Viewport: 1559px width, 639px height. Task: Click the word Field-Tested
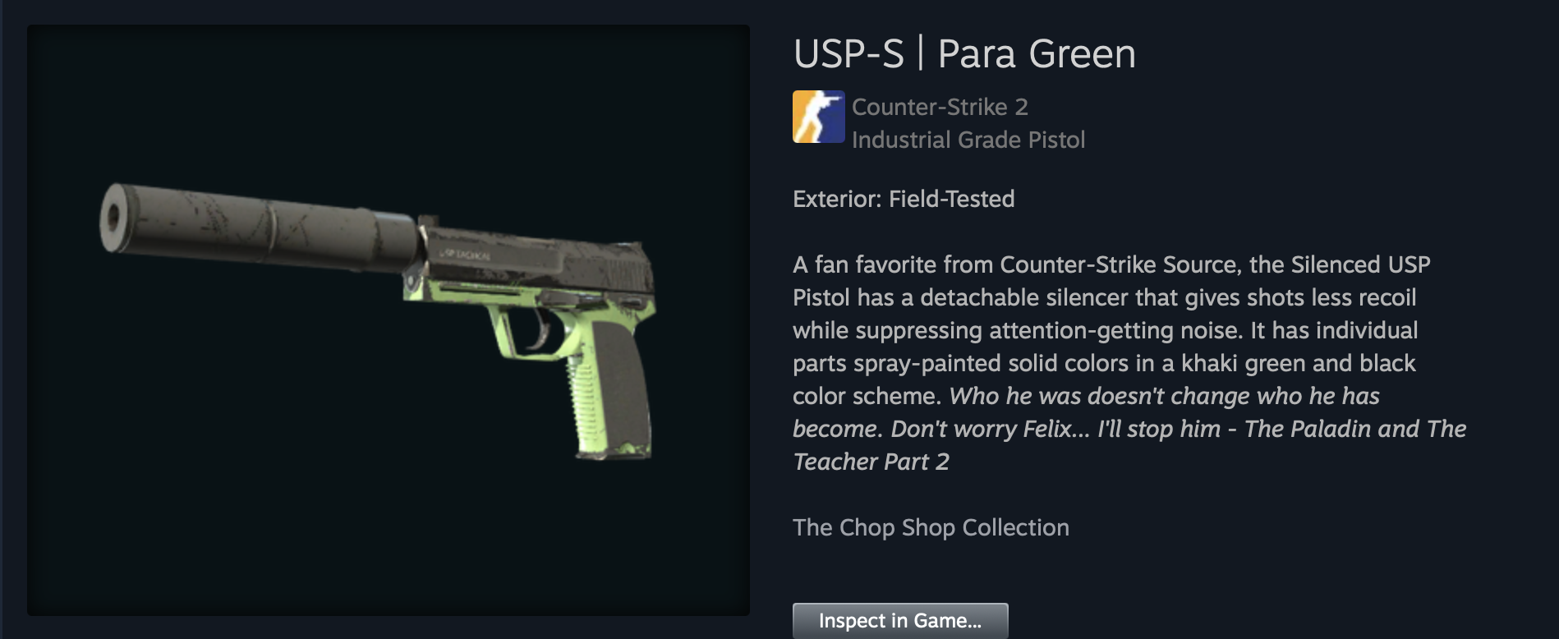pos(952,199)
